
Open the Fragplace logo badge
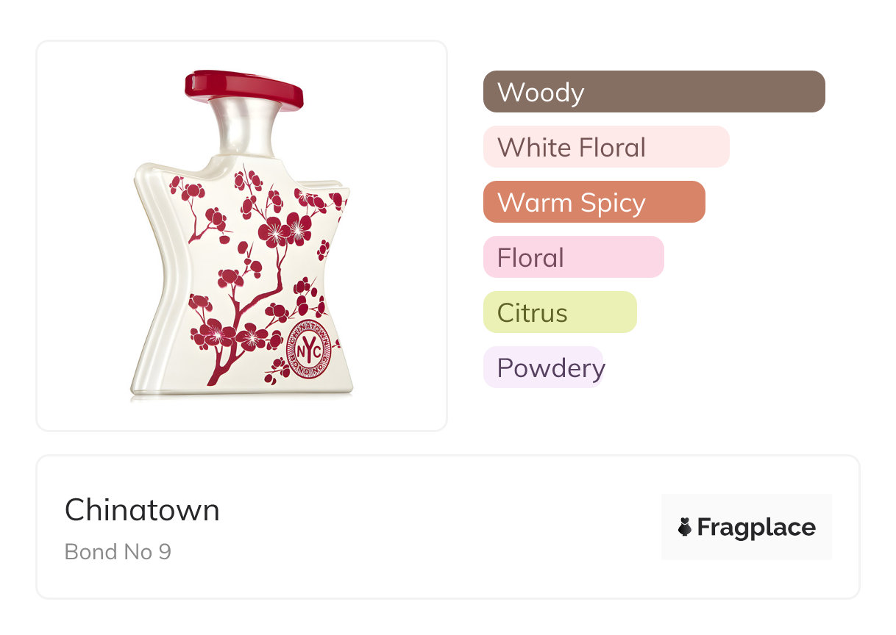coord(747,527)
